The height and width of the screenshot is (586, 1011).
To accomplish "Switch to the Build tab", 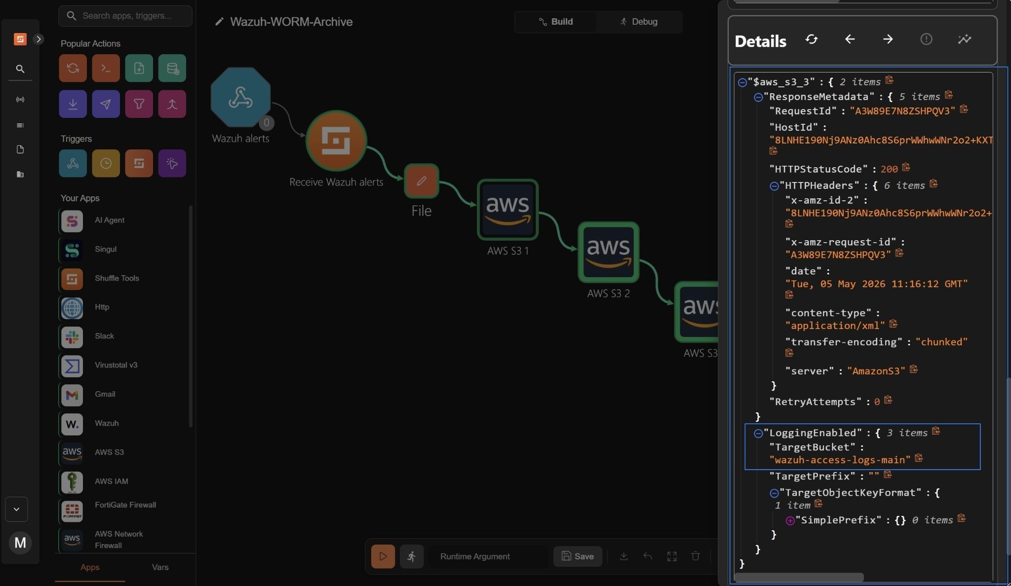I will (555, 22).
